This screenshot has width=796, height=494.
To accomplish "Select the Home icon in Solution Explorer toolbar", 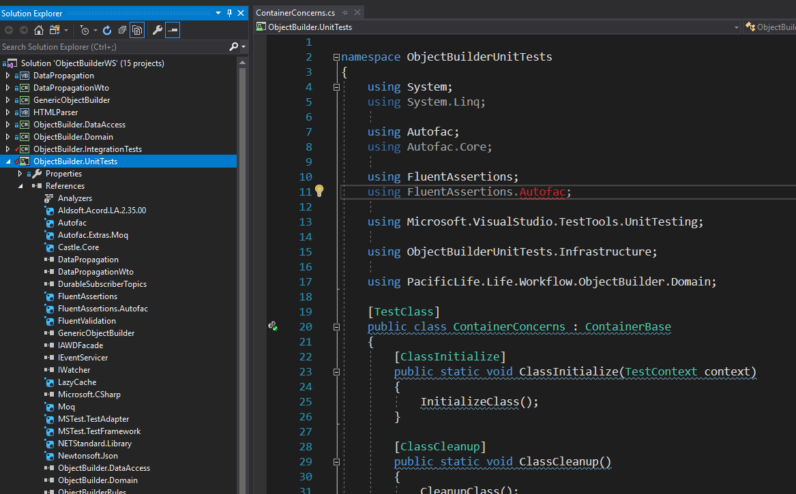I will pyautogui.click(x=38, y=30).
